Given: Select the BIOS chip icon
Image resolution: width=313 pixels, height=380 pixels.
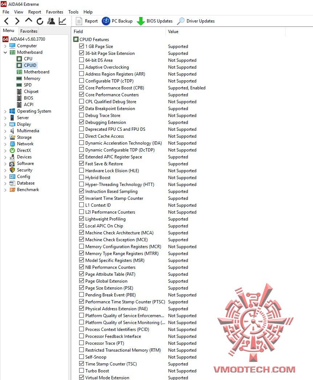Looking at the screenshot, I should coord(19,98).
